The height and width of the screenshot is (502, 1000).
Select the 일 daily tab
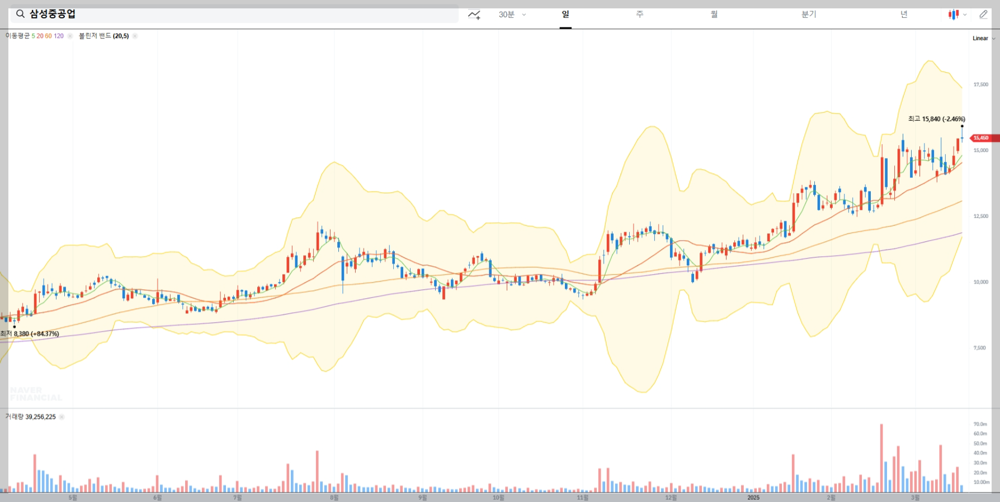[565, 15]
